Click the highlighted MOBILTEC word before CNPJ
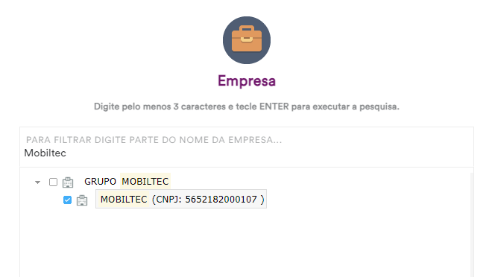The image size is (489, 277). click(x=124, y=200)
